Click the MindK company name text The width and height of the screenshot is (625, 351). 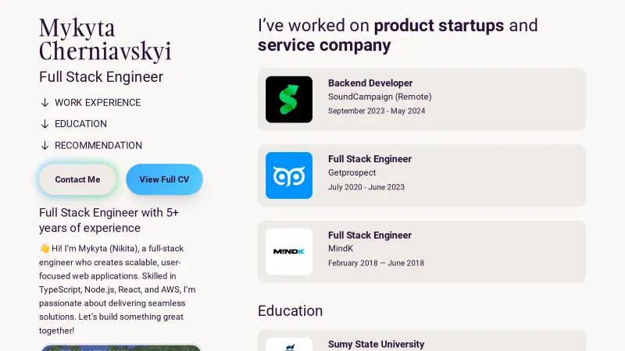click(x=341, y=249)
